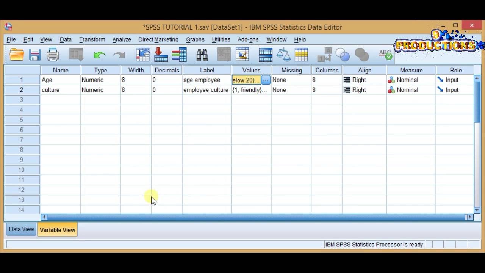Open the Utilities menu
The height and width of the screenshot is (273, 485).
click(221, 39)
